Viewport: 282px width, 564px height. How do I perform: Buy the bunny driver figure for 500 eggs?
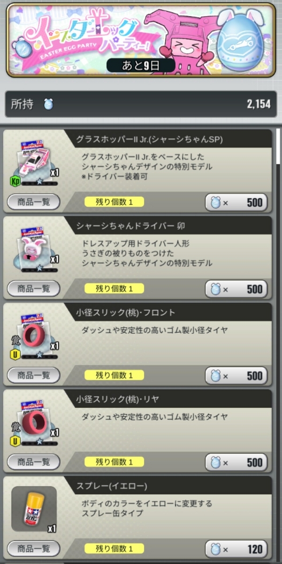(x=236, y=289)
